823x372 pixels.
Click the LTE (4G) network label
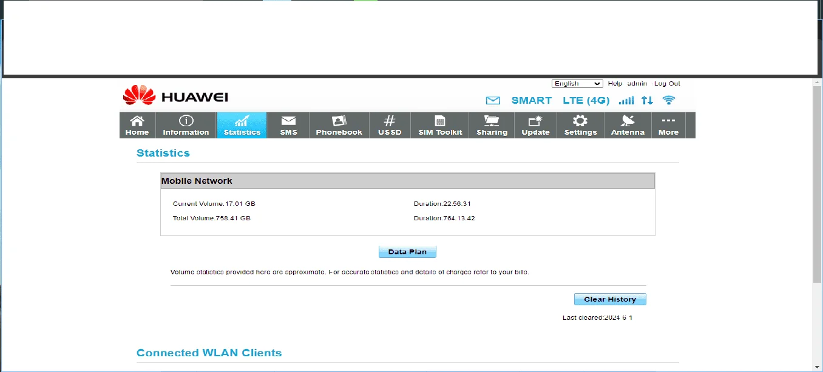click(x=586, y=100)
